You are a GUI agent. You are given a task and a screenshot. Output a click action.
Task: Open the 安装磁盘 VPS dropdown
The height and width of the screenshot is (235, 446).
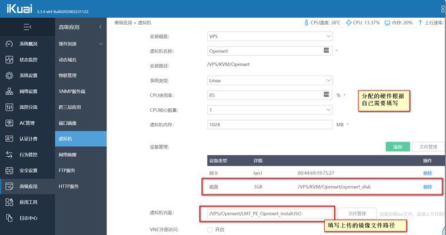pos(269,36)
